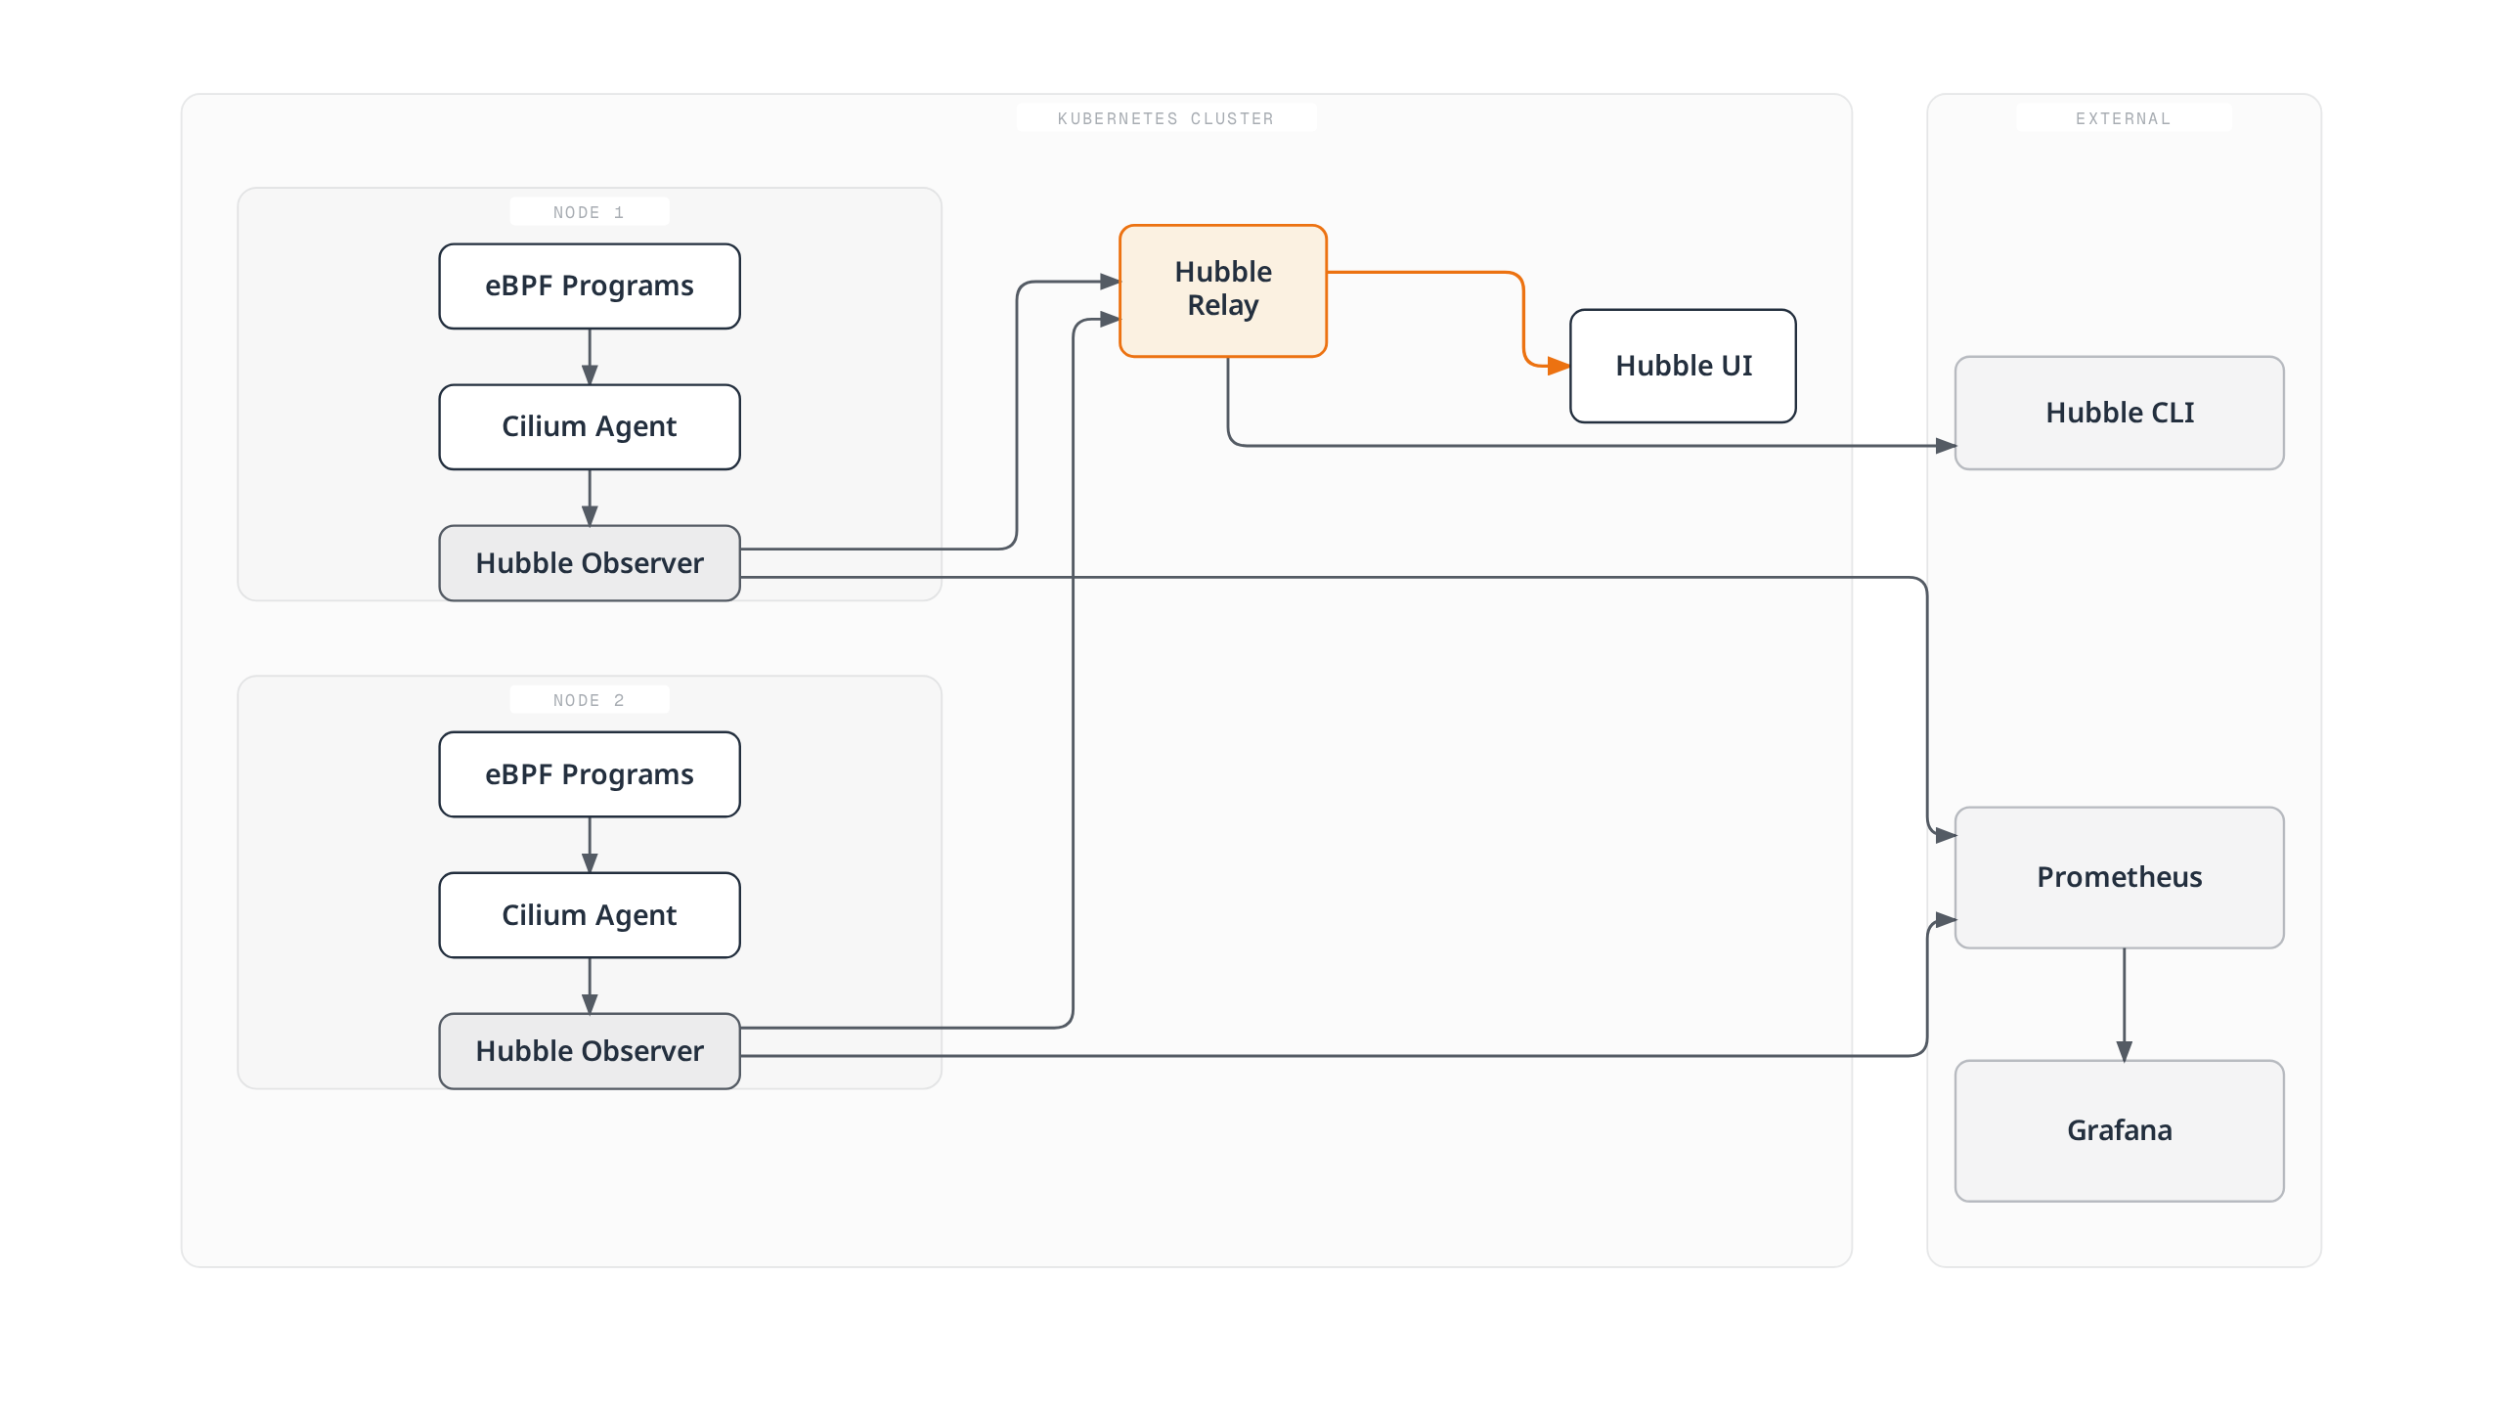Viewport: 2503px width, 1408px height.
Task: Click the KUBERNETES CLUSTER group label
Action: (x=1165, y=118)
